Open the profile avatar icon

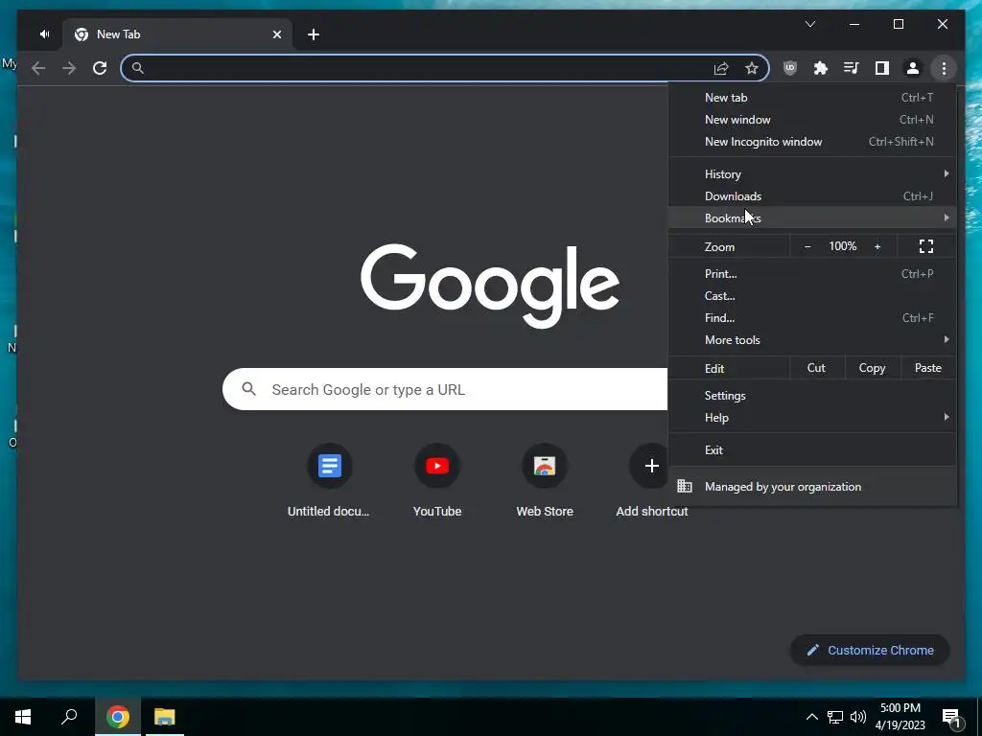913,68
